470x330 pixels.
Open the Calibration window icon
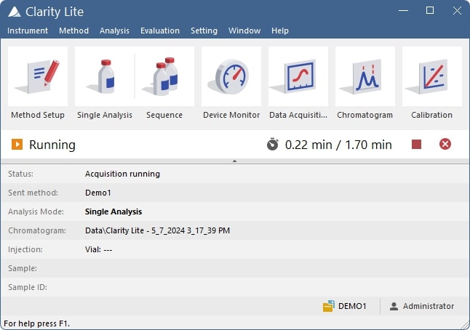click(432, 76)
